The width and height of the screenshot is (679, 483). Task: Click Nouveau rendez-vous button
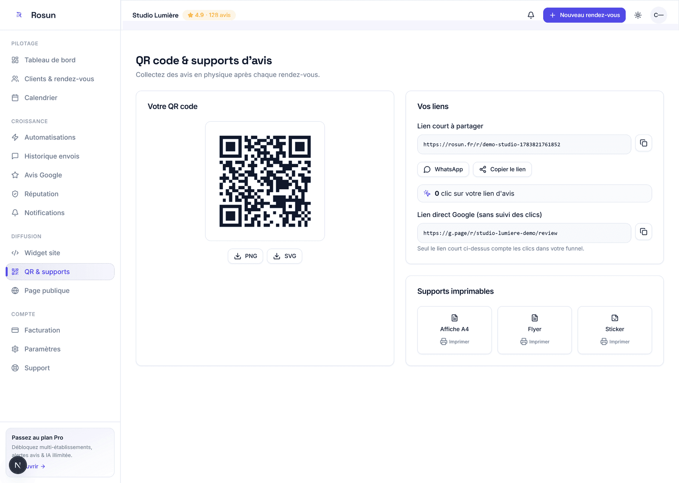[x=584, y=15]
